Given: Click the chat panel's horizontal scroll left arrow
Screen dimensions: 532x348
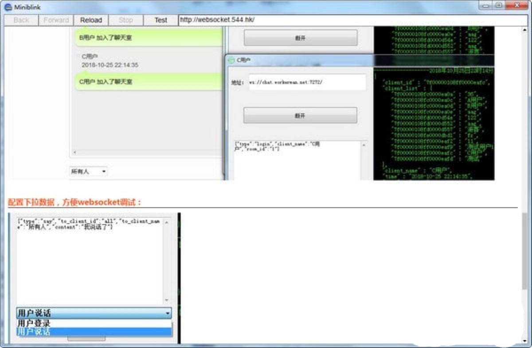Looking at the screenshot, I should tap(74, 152).
